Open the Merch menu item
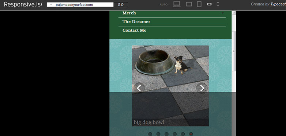 129,13
